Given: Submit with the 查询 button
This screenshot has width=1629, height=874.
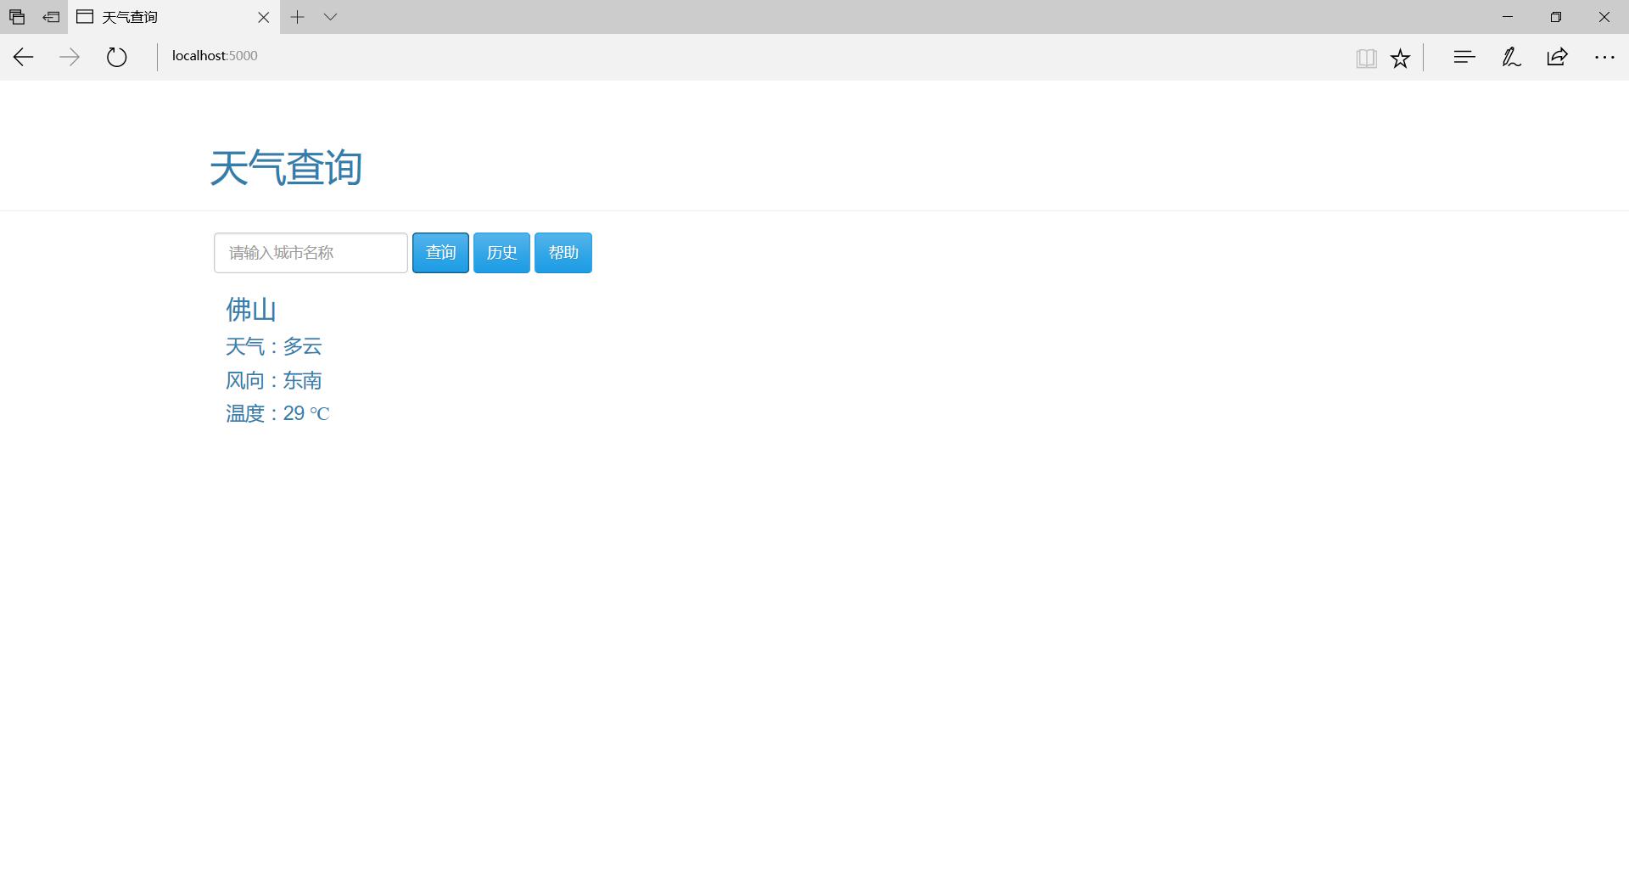Looking at the screenshot, I should pyautogui.click(x=440, y=253).
